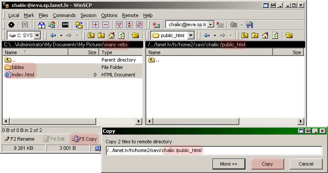Click the remote directory path field
Screen dimensions: 328x173
tap(214, 151)
